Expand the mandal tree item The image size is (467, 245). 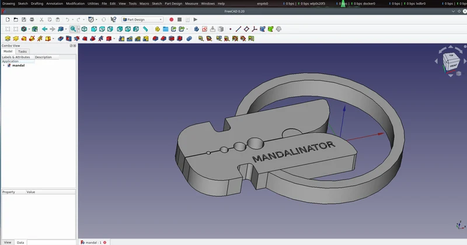pyautogui.click(x=4, y=65)
